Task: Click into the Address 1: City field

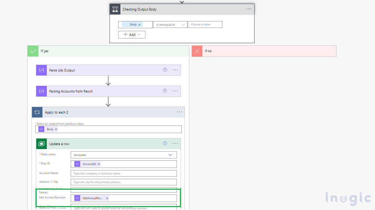Action: click(x=124, y=182)
